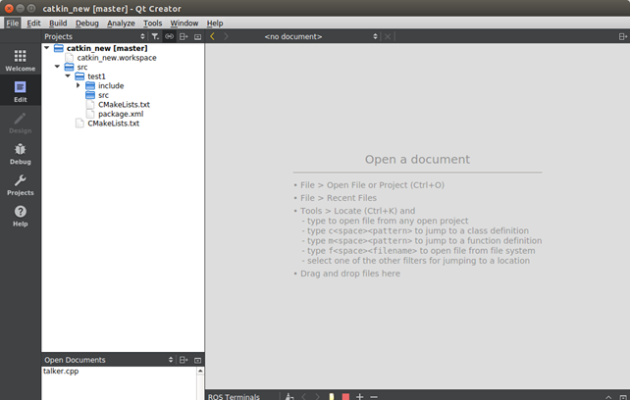
Task: Open the Projects mode in sidebar
Action: (x=20, y=184)
